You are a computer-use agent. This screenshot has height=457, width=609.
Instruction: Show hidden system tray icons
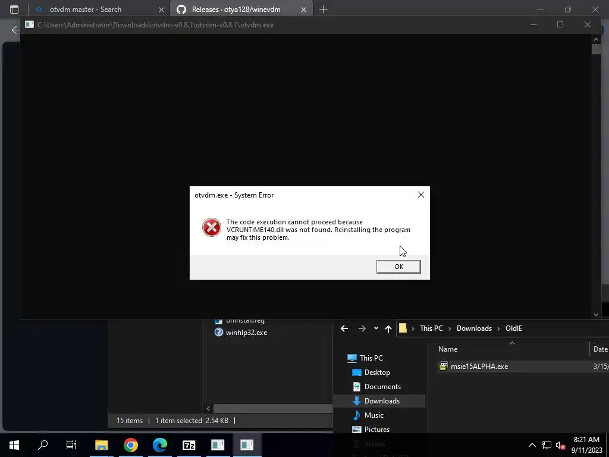(532, 445)
